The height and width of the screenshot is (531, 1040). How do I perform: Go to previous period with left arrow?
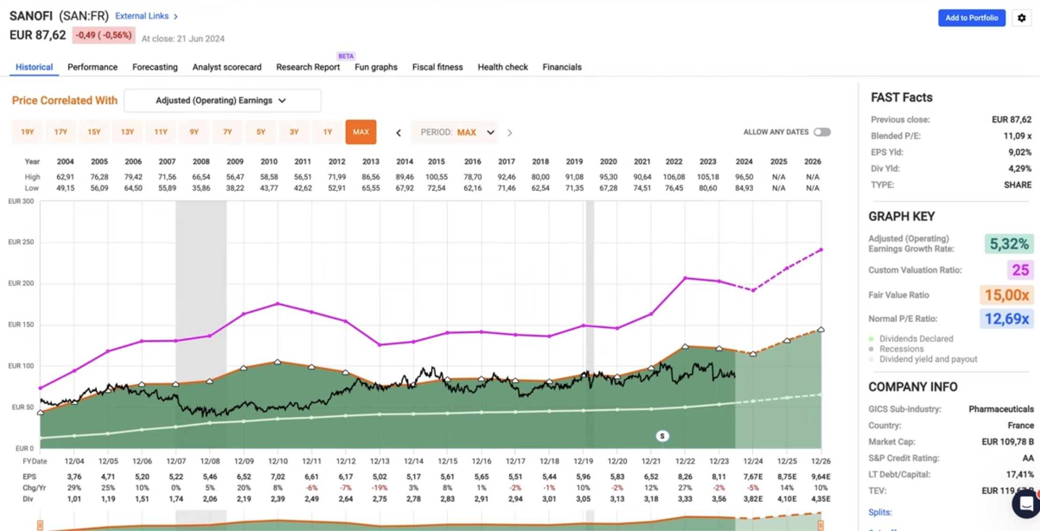398,133
